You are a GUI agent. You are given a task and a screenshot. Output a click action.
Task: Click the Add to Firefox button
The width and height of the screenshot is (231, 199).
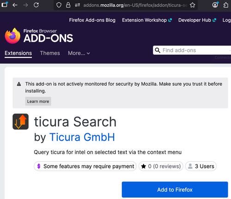point(175,190)
